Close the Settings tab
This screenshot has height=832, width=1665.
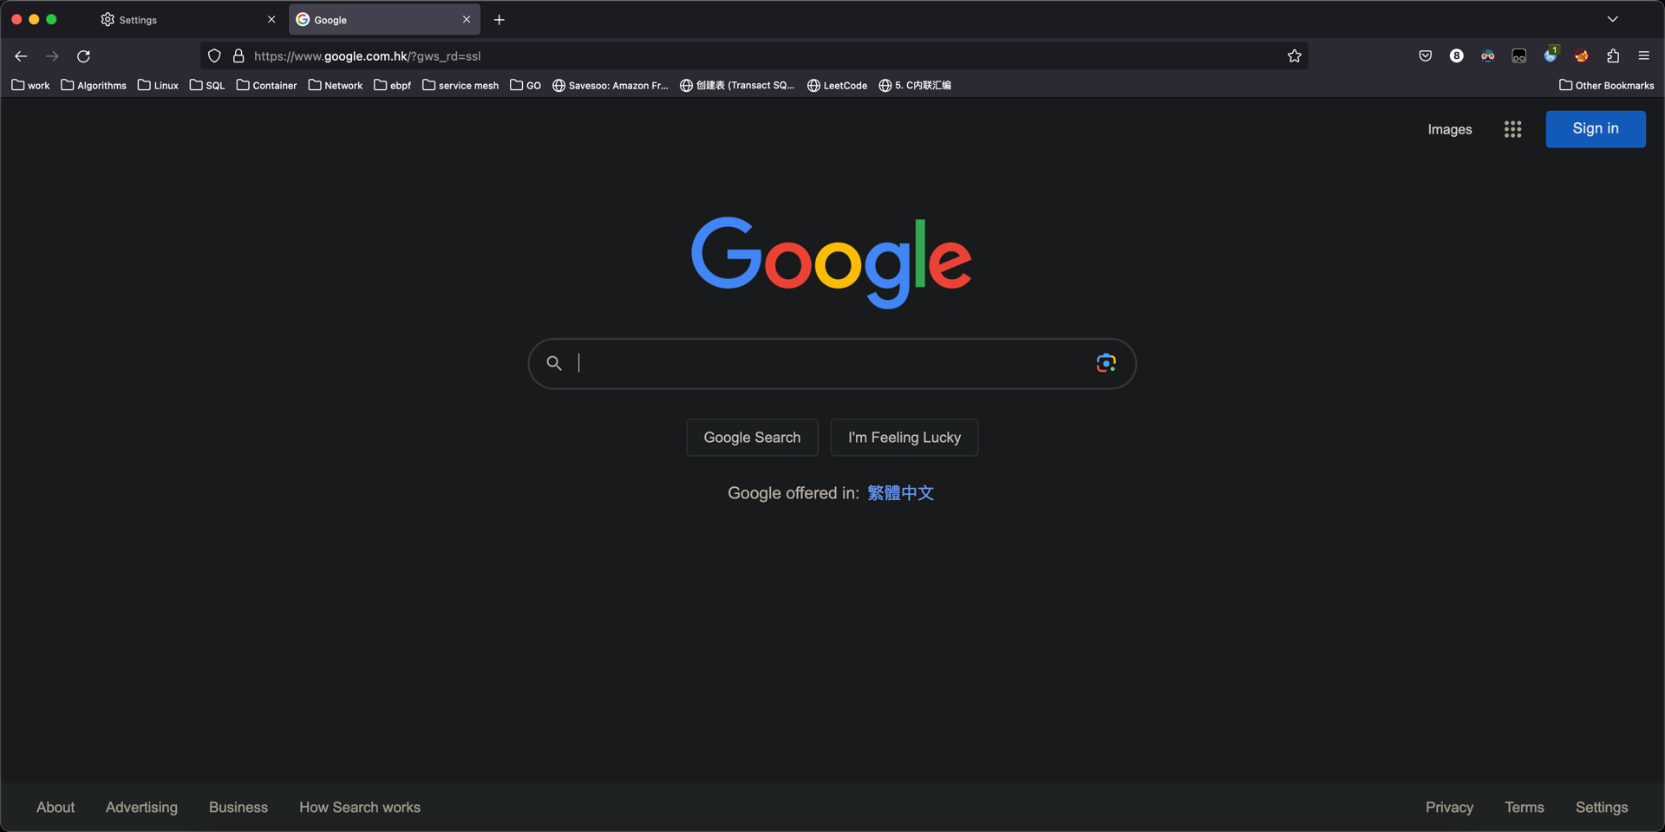pos(271,19)
